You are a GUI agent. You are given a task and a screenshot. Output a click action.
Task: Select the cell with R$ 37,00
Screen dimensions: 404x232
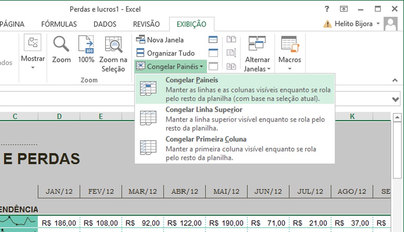pos(352,223)
